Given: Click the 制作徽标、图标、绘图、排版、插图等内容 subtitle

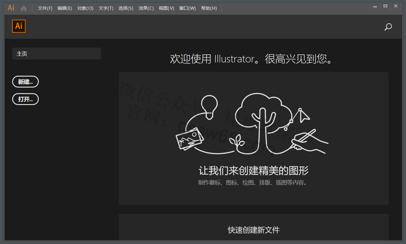Looking at the screenshot, I should point(252,182).
